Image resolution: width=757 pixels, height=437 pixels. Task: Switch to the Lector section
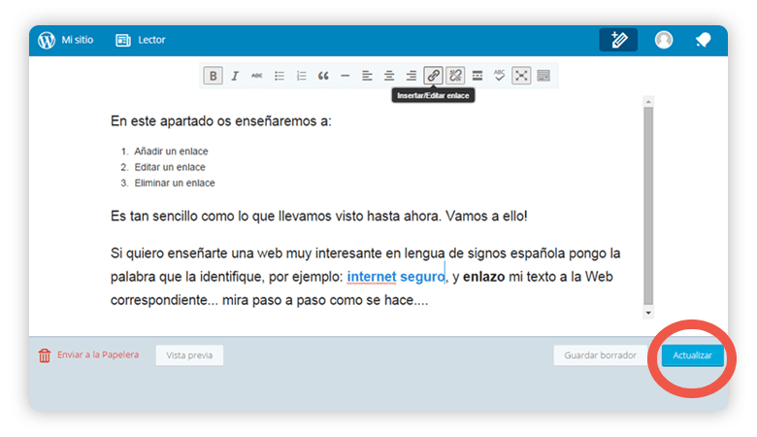(151, 40)
